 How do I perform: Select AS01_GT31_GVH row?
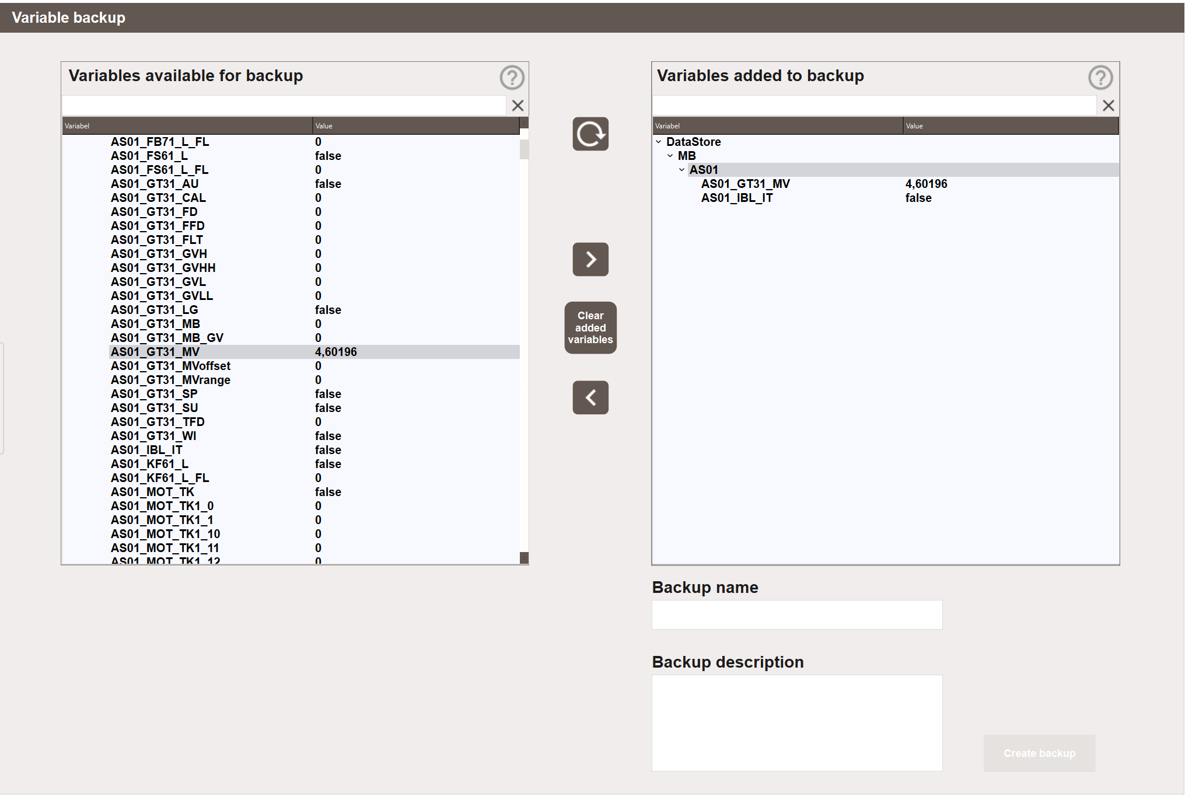(314, 254)
